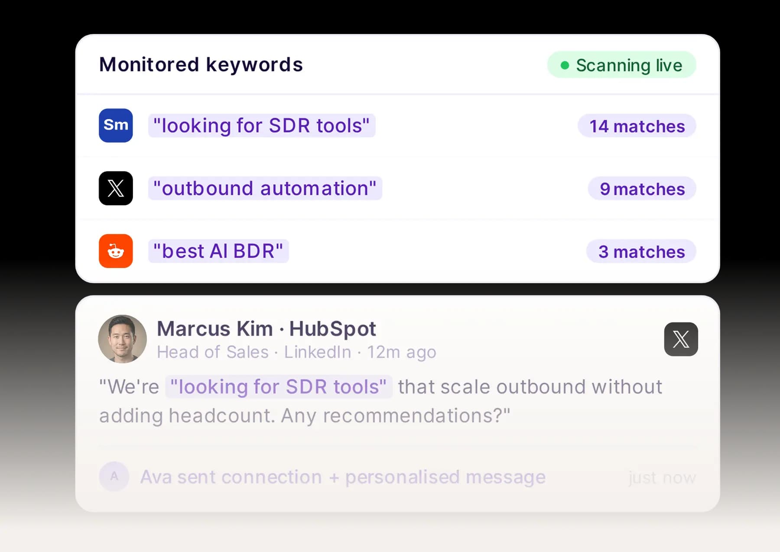Click the Ava avatar icon
The image size is (780, 552).
[114, 477]
